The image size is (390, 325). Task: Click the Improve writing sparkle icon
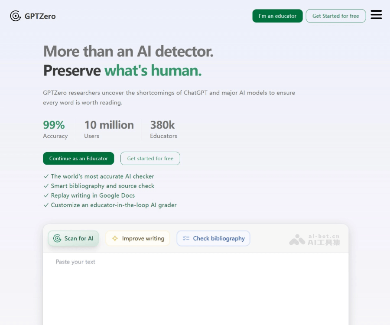115,238
